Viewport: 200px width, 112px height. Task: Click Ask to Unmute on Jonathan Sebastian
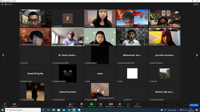[140, 11]
